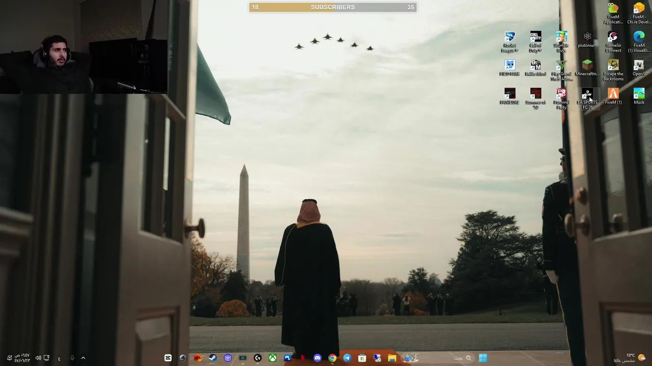Open the Rocket League desktop shortcut
This screenshot has width=652, height=366.
(509, 42)
